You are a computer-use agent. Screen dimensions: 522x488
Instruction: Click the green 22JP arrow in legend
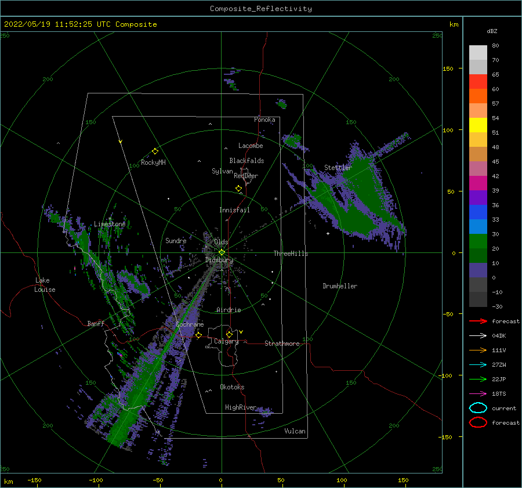pos(478,379)
